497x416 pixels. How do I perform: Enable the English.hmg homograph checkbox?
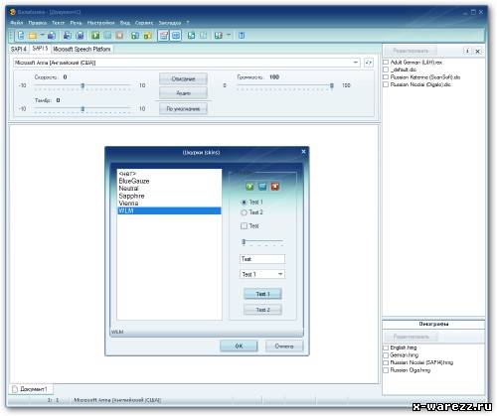pos(386,347)
